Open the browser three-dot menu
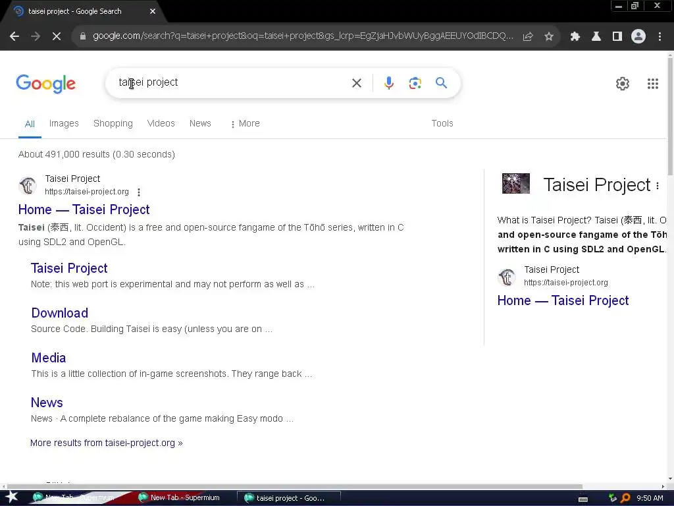Screen dimensions: 674x506 (660, 37)
